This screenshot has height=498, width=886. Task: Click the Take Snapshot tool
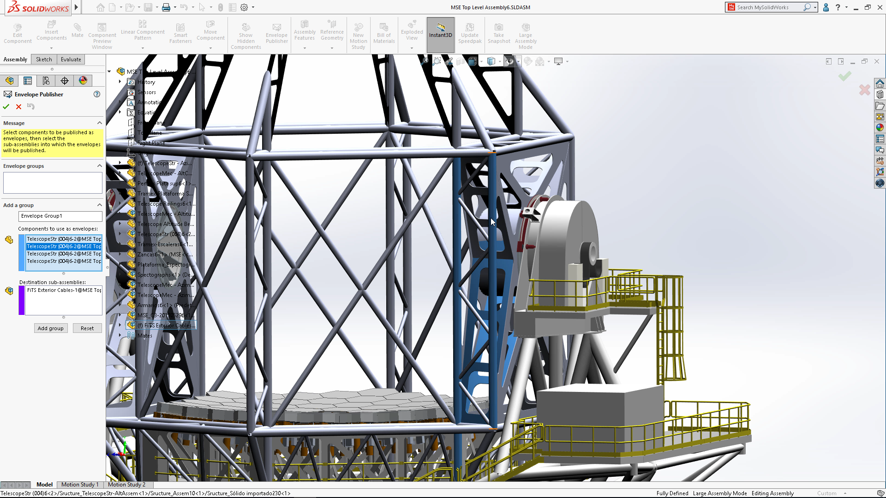click(x=498, y=32)
